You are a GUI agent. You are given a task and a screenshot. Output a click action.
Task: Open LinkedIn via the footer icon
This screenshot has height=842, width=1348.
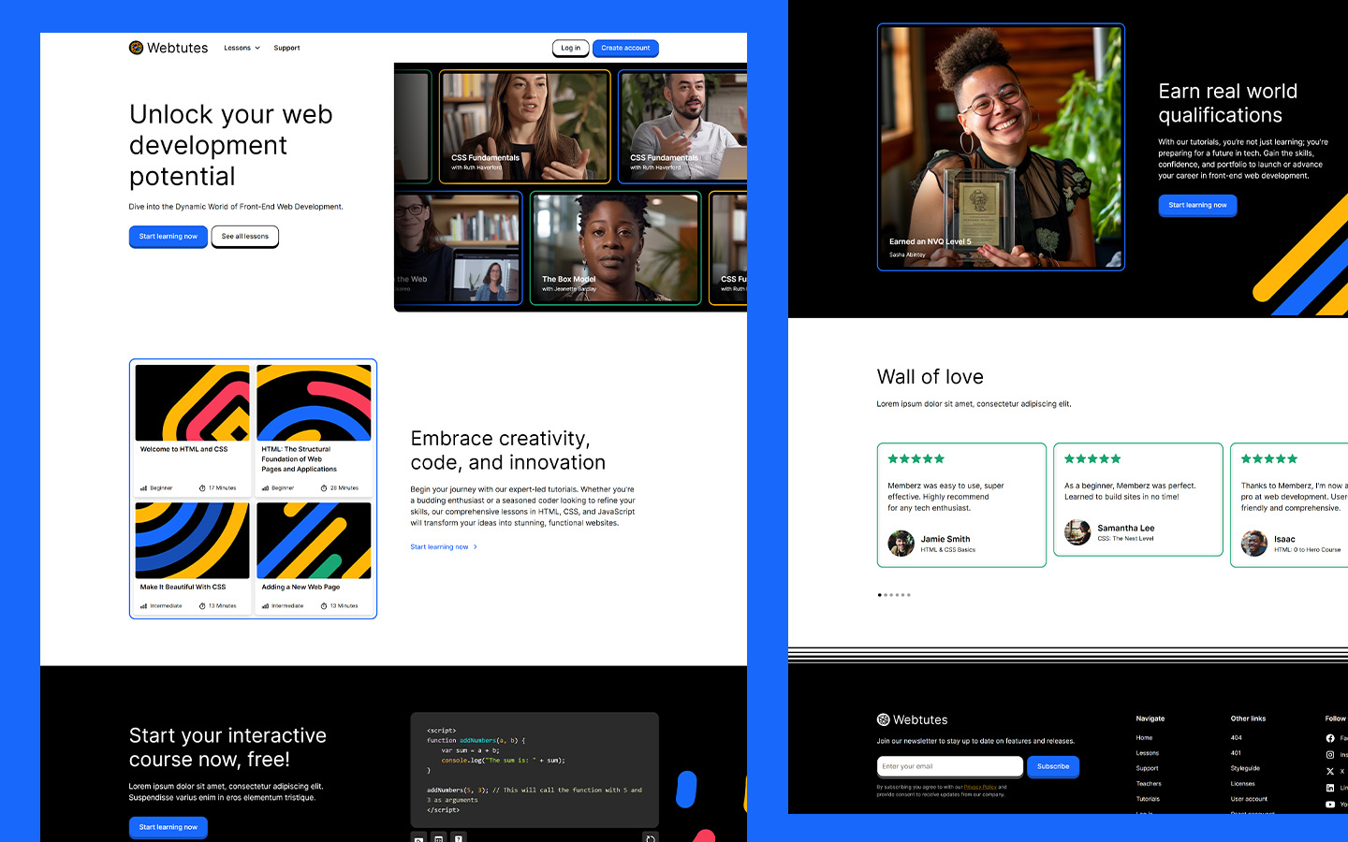(1330, 787)
